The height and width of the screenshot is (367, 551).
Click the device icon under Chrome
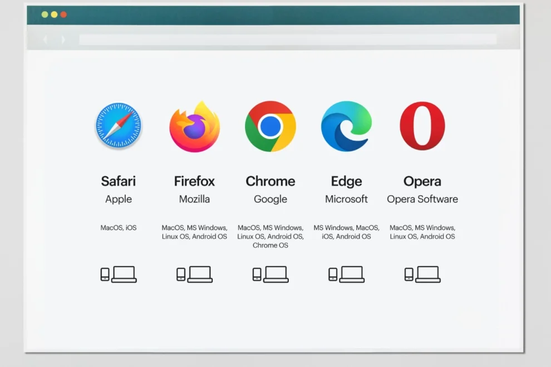pos(270,274)
